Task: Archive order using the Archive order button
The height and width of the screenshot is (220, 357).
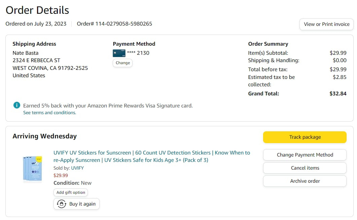Action: (x=305, y=181)
